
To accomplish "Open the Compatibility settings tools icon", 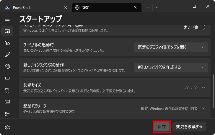I will click(x=7, y=90).
